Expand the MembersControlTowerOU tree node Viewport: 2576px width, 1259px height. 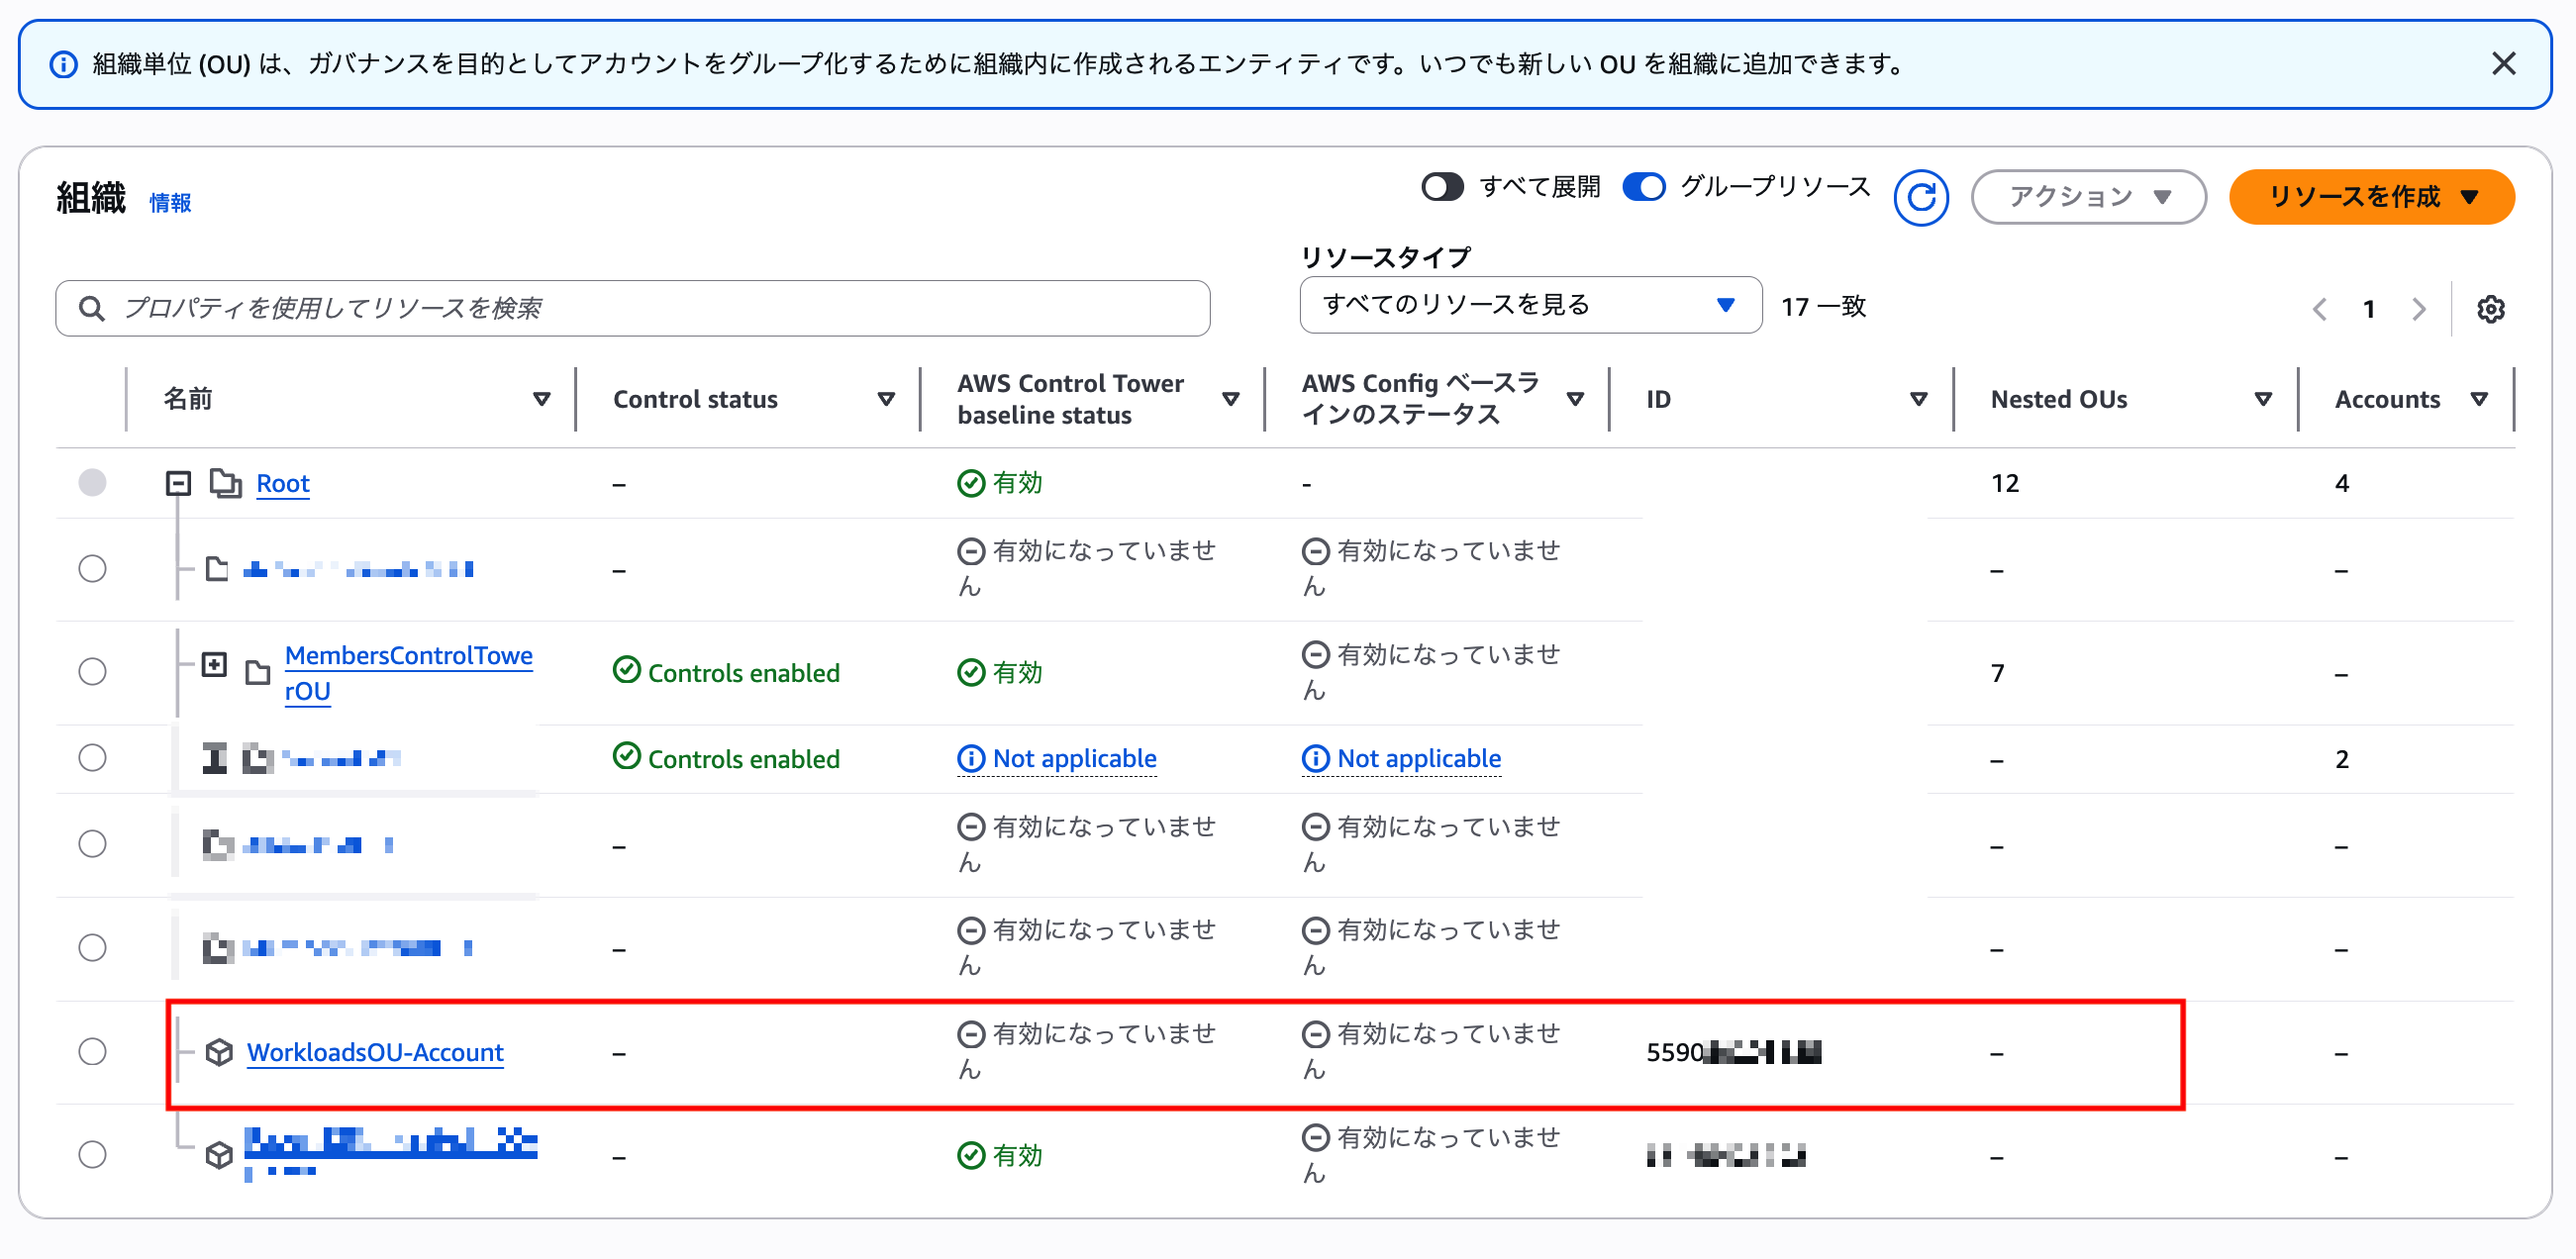pos(214,663)
